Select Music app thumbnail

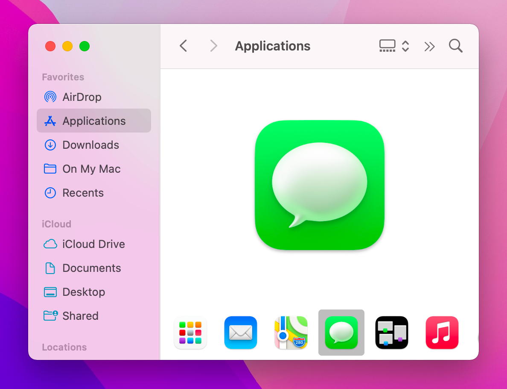(x=442, y=333)
